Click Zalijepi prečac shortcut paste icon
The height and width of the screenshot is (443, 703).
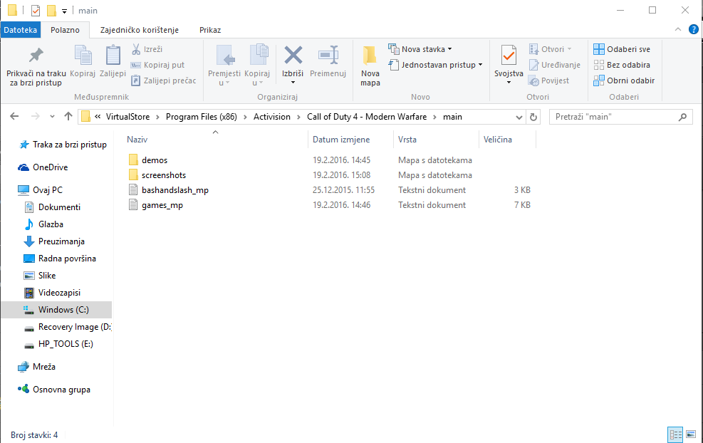click(135, 80)
